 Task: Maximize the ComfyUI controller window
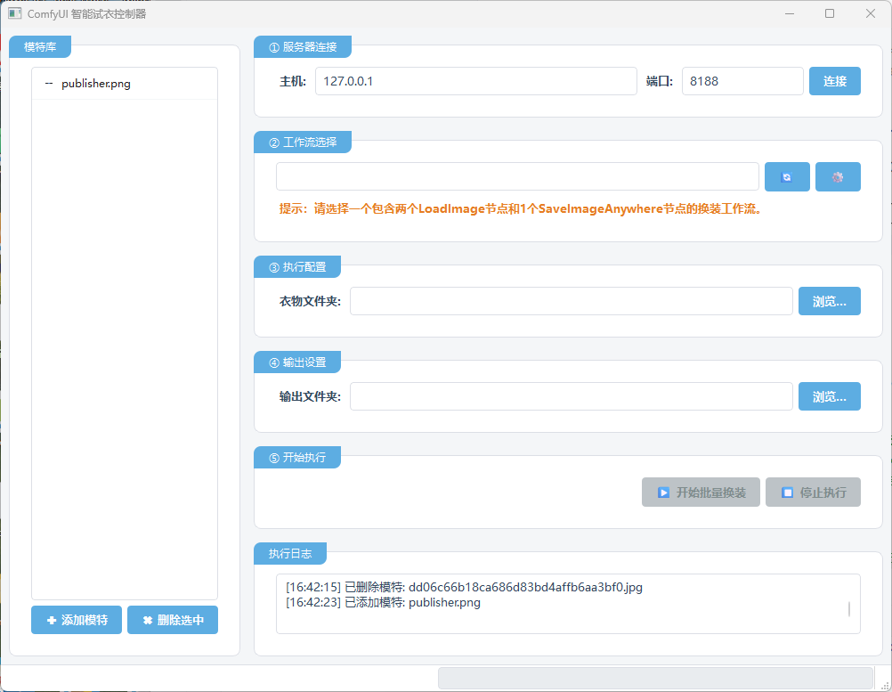pyautogui.click(x=830, y=13)
